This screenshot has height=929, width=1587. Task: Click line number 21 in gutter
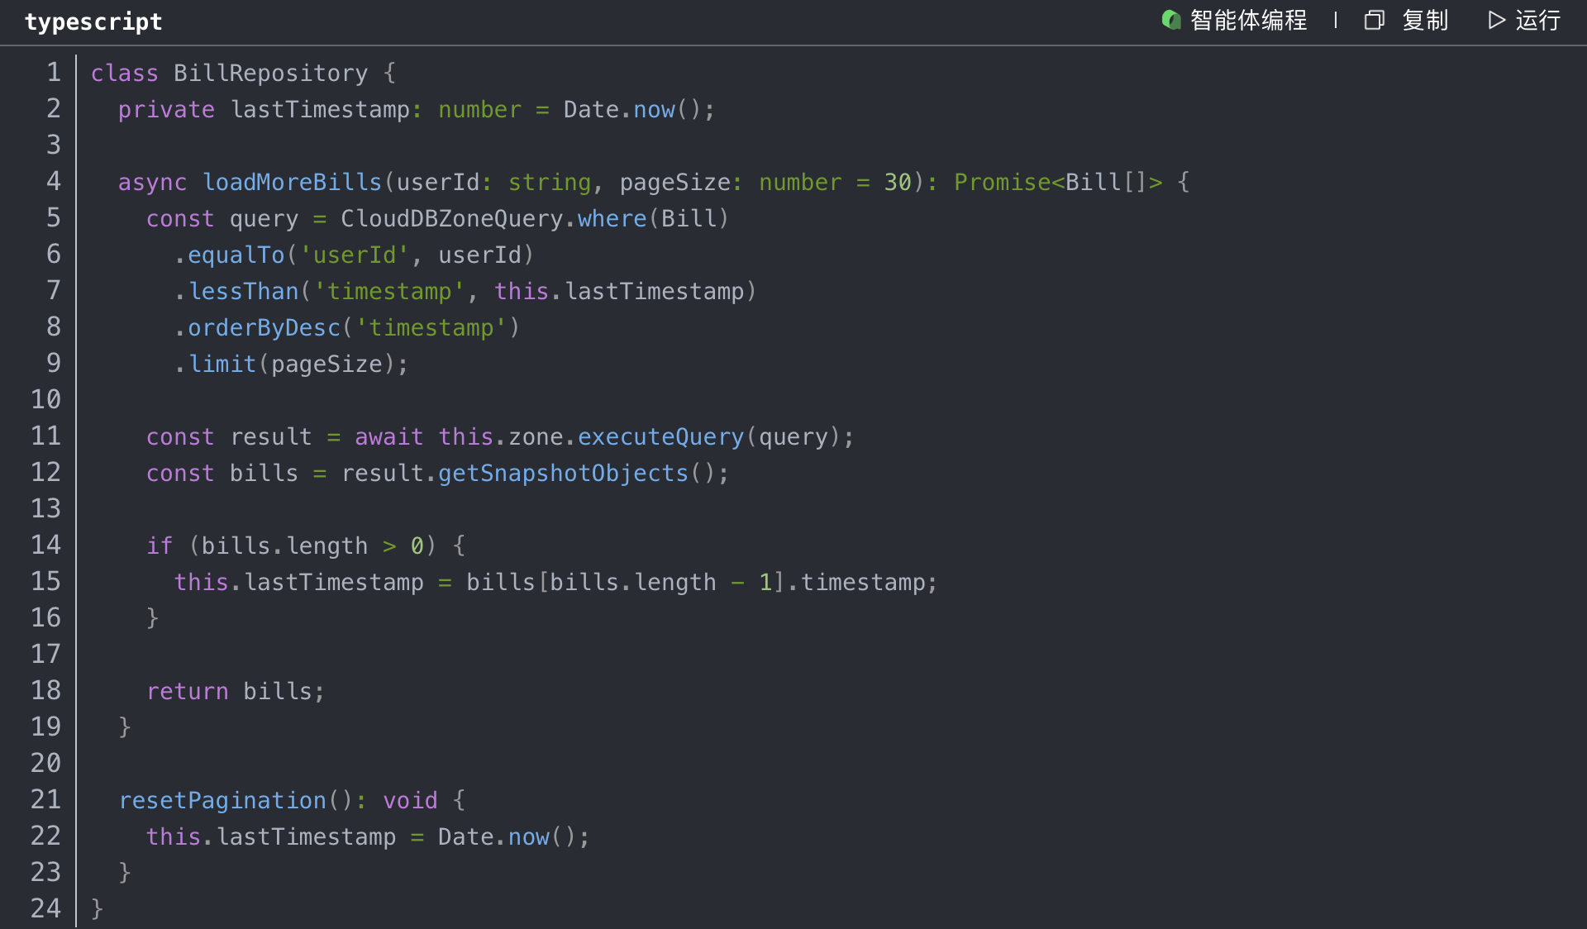point(46,800)
